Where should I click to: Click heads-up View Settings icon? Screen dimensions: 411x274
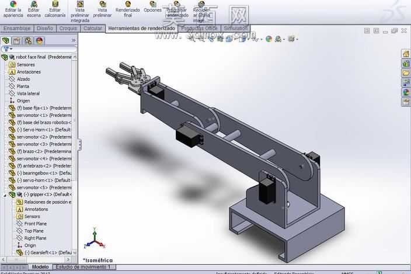(291, 39)
